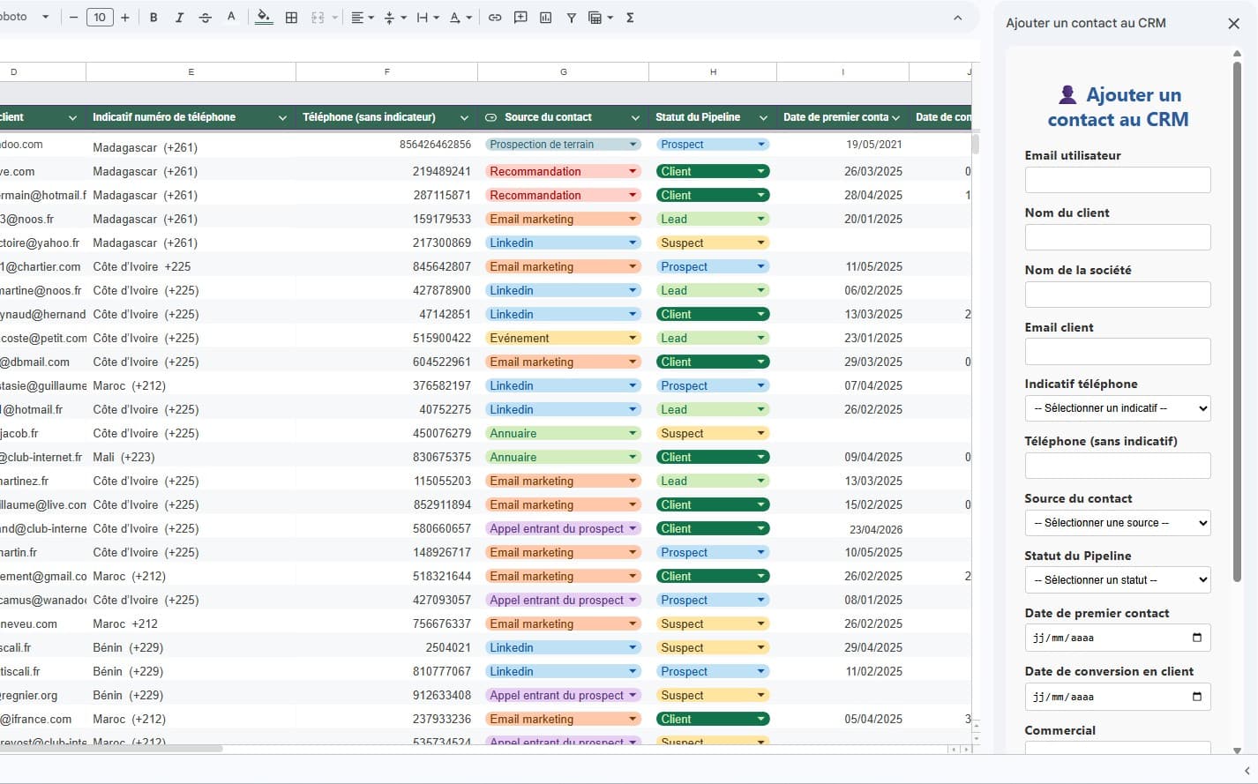Open the fill color picker
Screen dimensions: 1258x784
tap(264, 18)
